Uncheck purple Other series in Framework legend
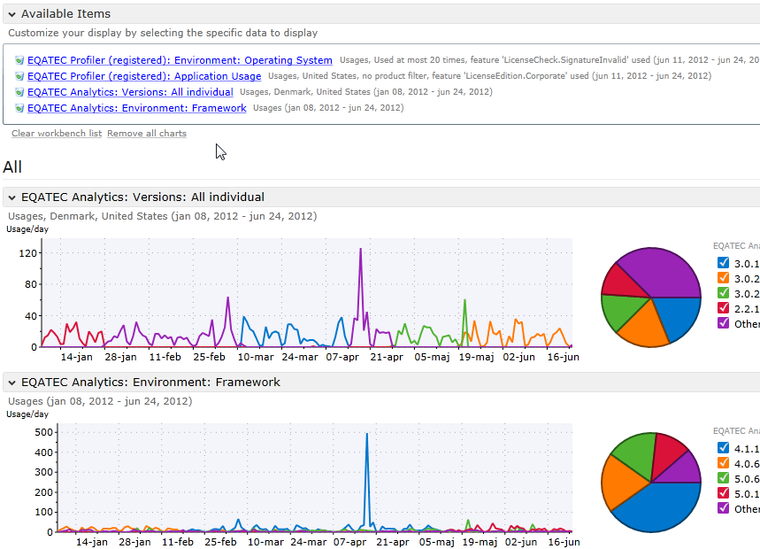The height and width of the screenshot is (549, 760). (723, 508)
